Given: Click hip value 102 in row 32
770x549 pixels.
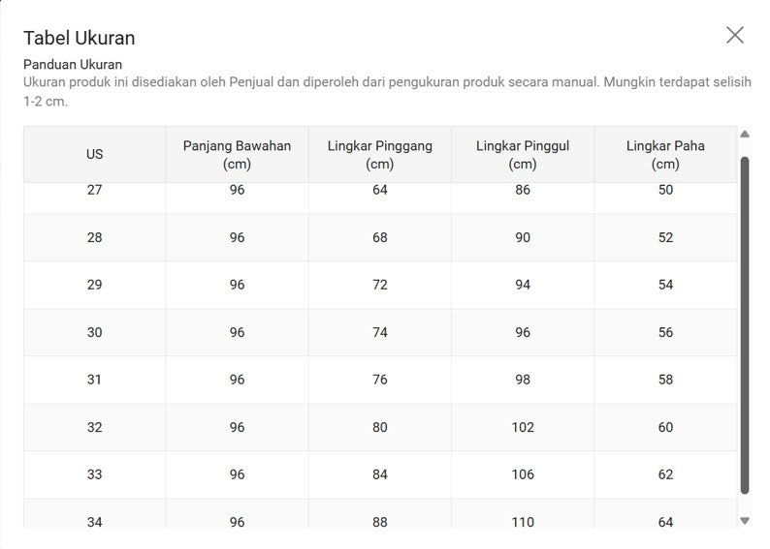Looking at the screenshot, I should click(x=523, y=427).
